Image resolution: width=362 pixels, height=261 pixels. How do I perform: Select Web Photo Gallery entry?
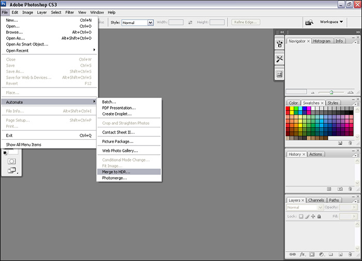(x=129, y=151)
